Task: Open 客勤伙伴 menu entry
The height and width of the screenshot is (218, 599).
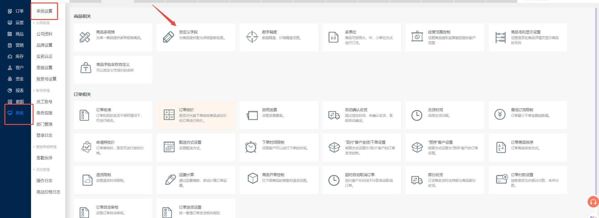Action: [x=44, y=158]
